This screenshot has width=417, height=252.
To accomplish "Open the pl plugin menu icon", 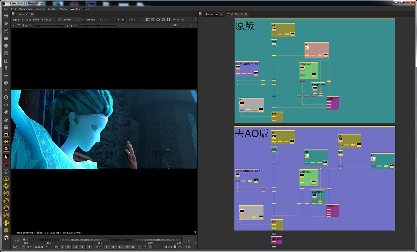I will pos(6,142).
